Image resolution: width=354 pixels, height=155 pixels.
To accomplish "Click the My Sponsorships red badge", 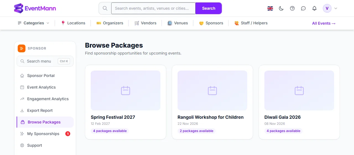I will point(68,134).
